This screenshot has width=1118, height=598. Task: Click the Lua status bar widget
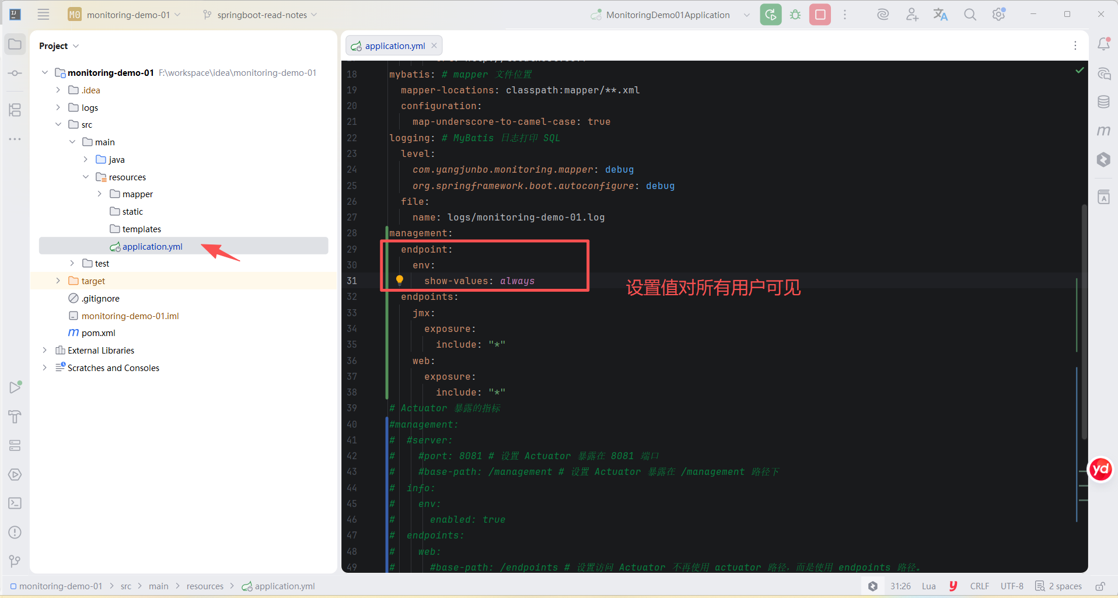(929, 586)
